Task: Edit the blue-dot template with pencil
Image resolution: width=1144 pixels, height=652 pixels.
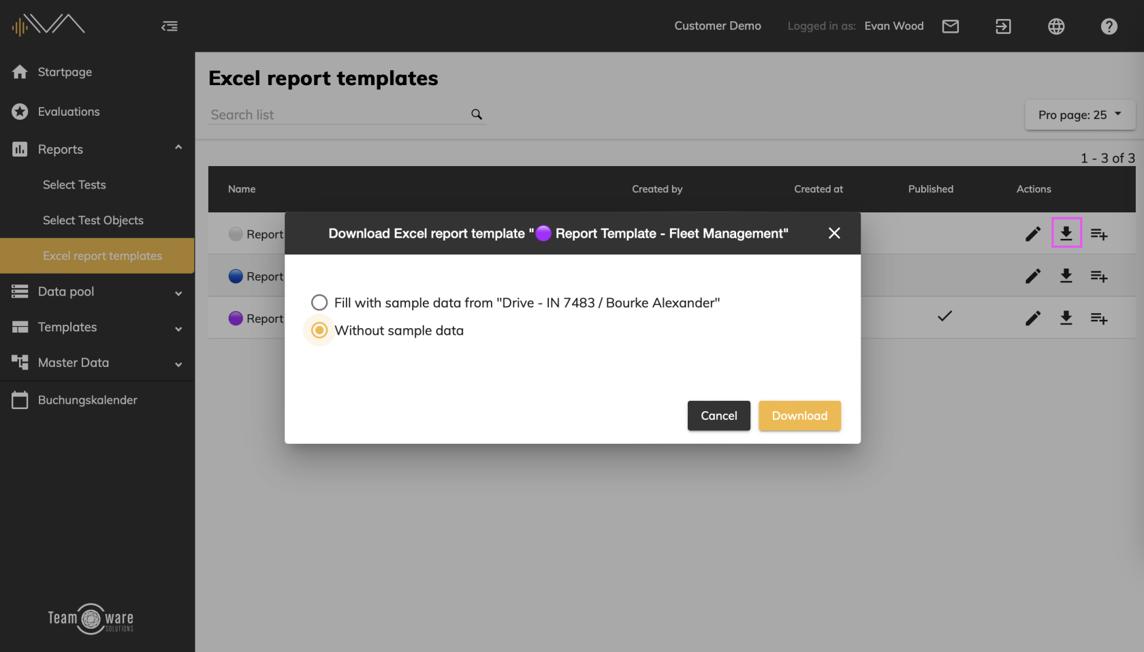Action: click(x=1033, y=276)
